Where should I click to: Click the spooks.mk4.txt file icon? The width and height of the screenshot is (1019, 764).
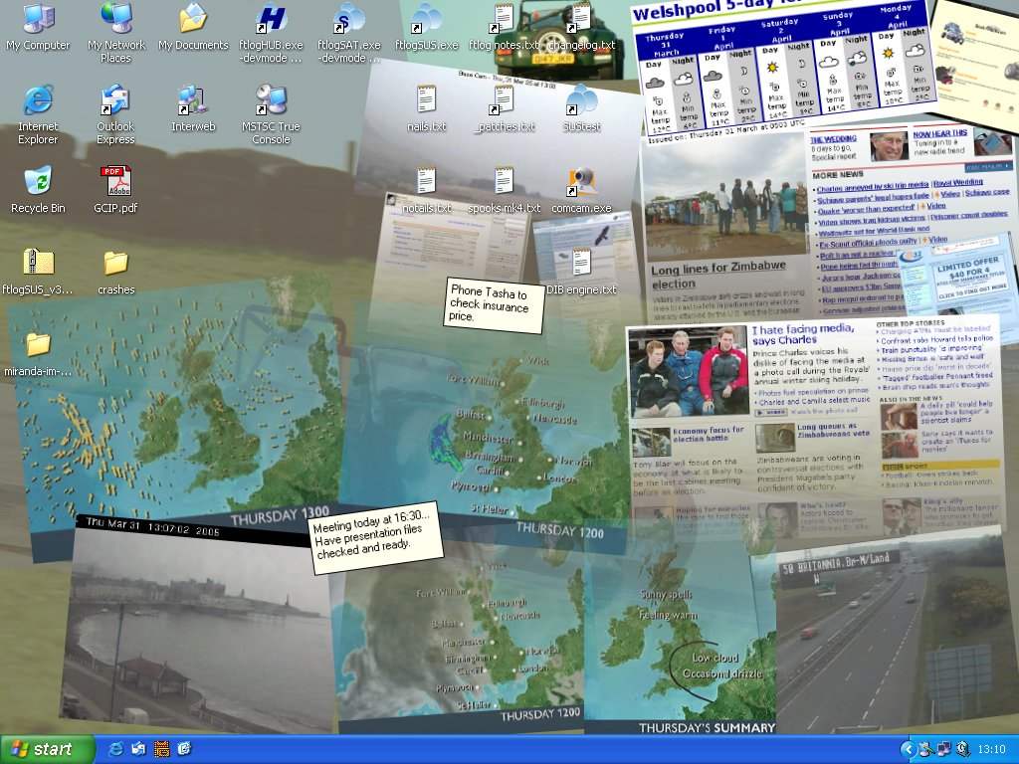click(x=504, y=182)
